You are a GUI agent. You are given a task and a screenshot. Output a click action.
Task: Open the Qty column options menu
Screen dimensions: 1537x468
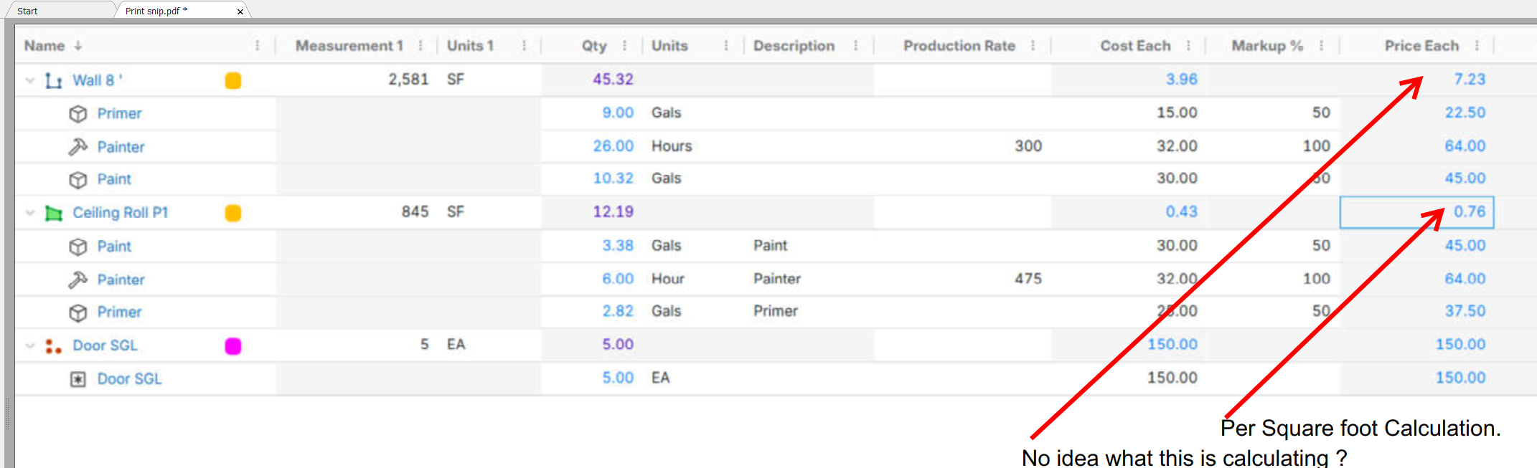click(624, 46)
